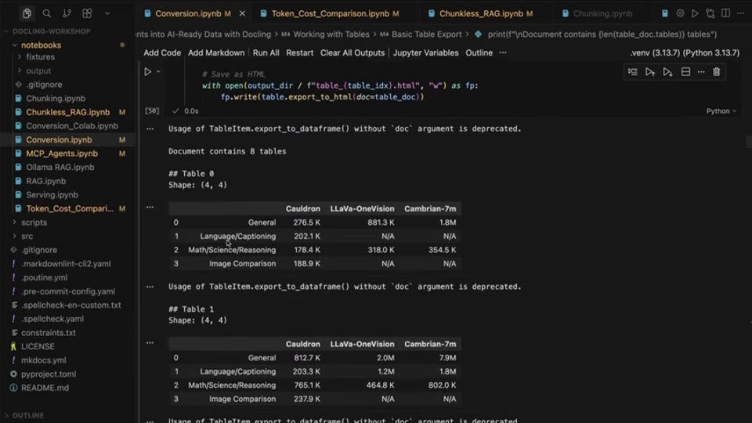The image size is (752, 423).
Task: Collapse the notebooks folder
Action: 41,45
